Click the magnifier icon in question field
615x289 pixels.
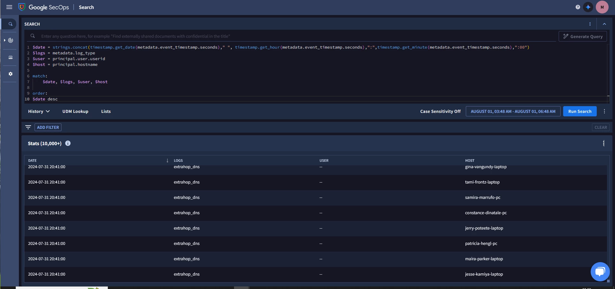pyautogui.click(x=33, y=36)
